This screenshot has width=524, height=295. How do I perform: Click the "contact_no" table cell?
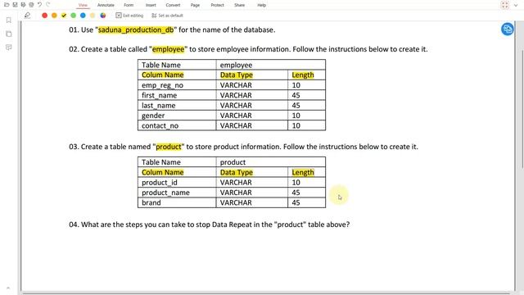pos(177,125)
